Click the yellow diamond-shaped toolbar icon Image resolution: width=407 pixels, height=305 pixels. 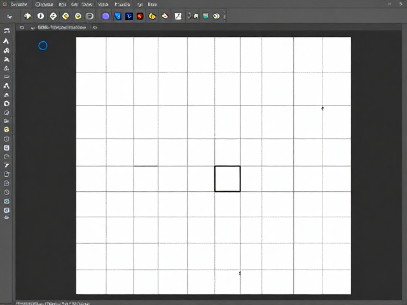[66, 16]
